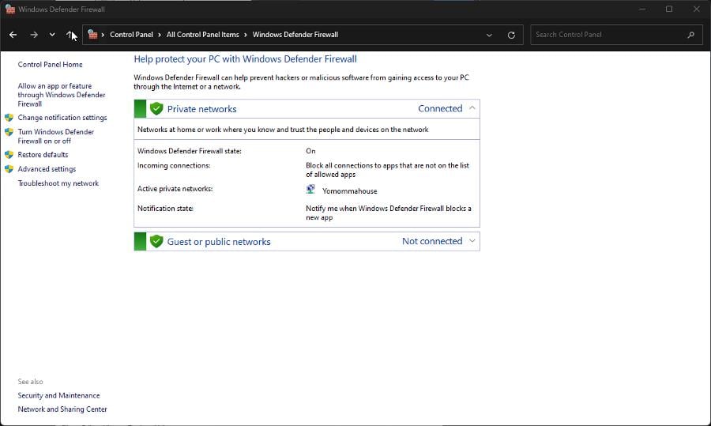Click the shield icon beside Restore defaults
The width and height of the screenshot is (711, 426).
9,155
